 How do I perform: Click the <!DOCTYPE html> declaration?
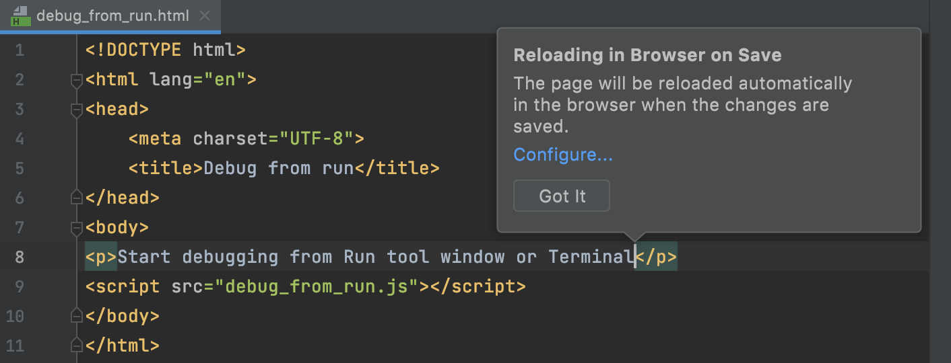pyautogui.click(x=165, y=50)
